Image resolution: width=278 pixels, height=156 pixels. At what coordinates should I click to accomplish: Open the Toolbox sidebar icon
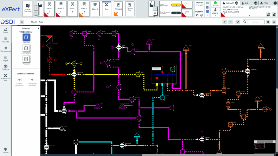[x=5, y=67]
